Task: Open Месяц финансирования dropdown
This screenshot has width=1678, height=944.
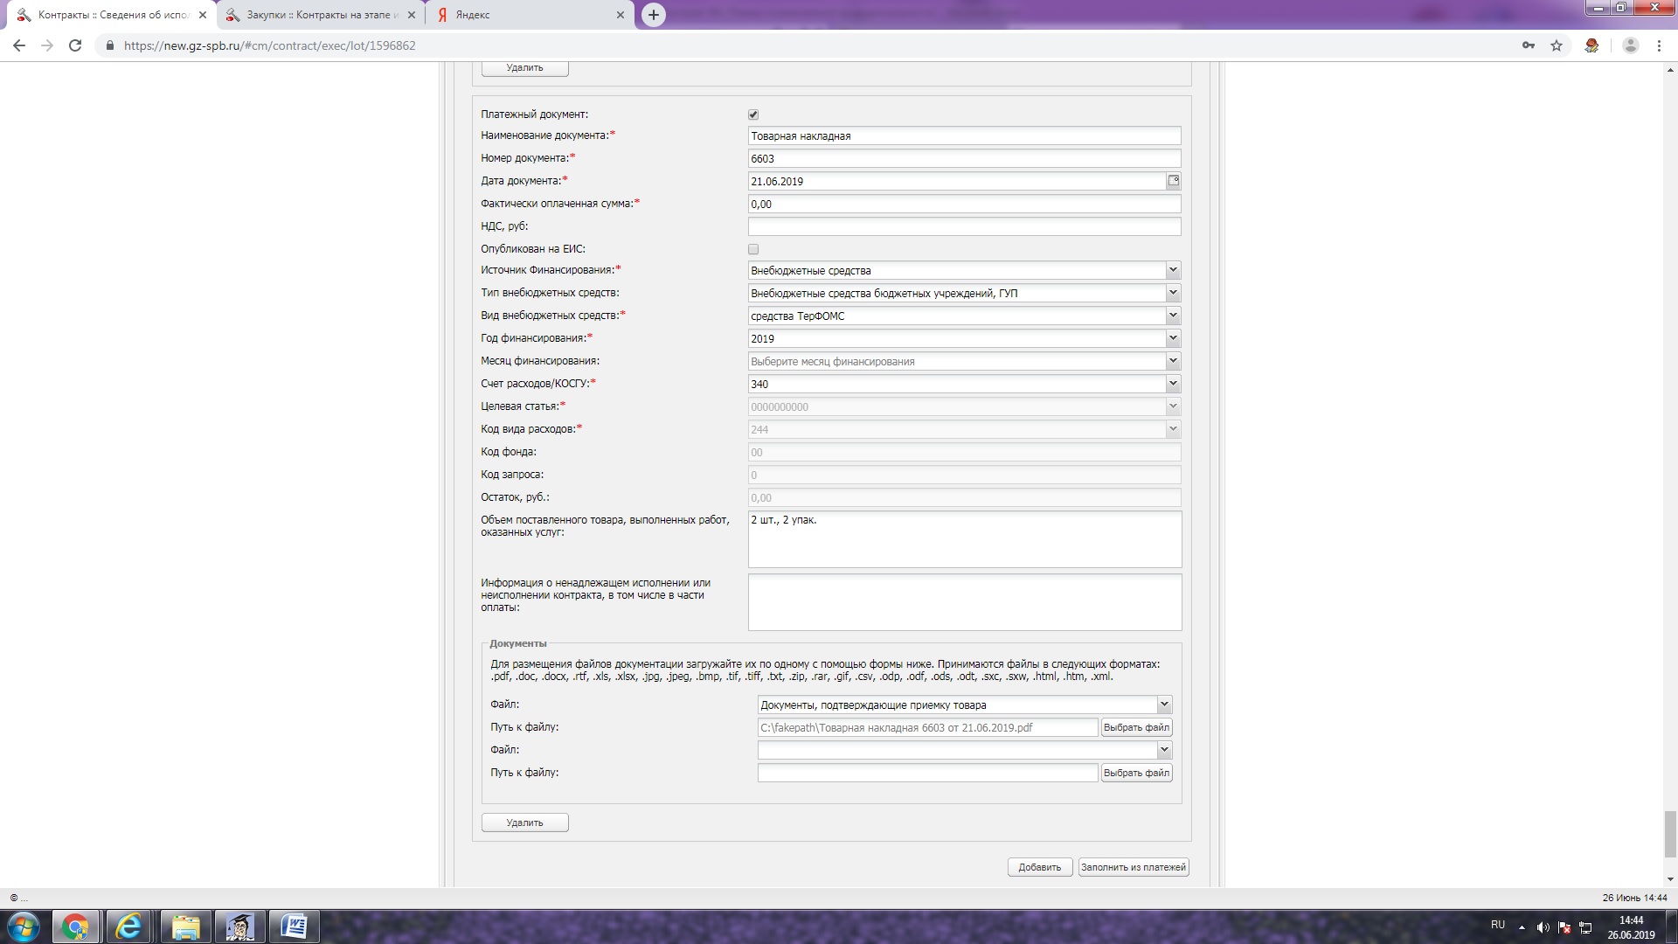Action: point(1173,361)
